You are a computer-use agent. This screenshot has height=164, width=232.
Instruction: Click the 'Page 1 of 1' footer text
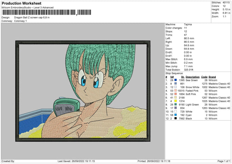[x=224, y=161]
